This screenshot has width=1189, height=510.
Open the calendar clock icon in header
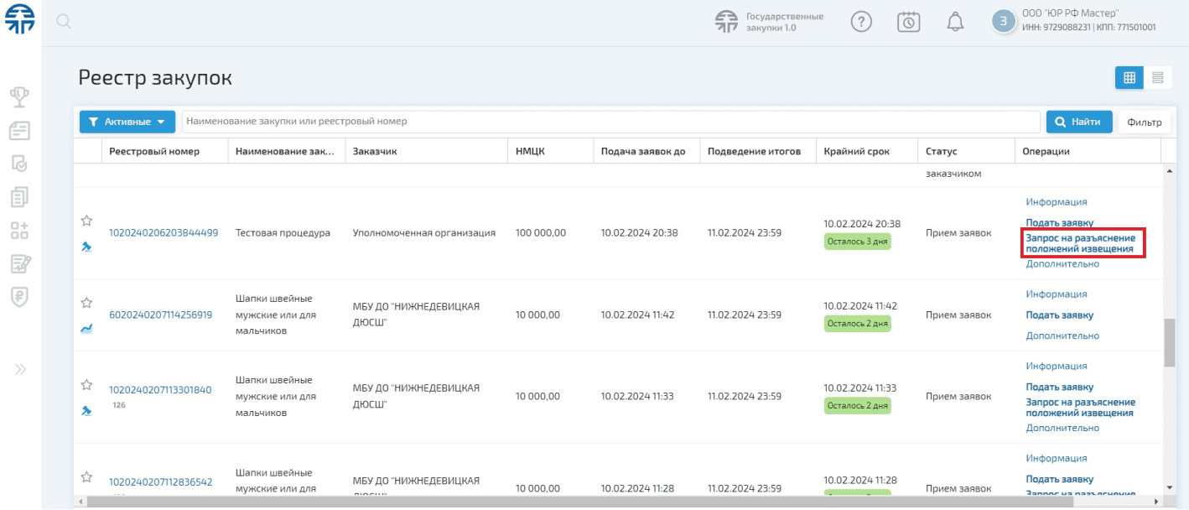tap(908, 23)
